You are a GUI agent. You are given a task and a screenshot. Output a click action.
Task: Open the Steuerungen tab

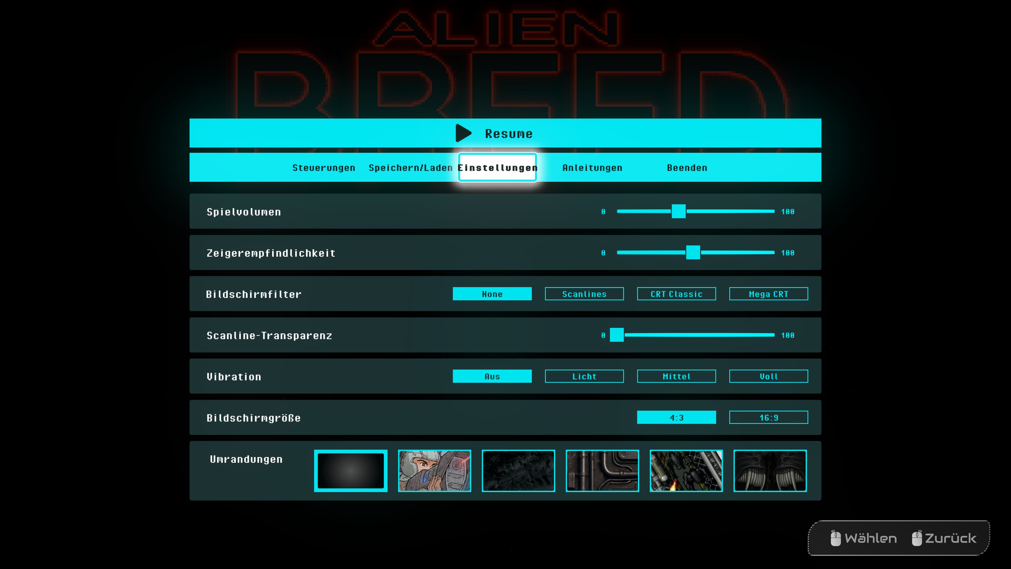[324, 168]
